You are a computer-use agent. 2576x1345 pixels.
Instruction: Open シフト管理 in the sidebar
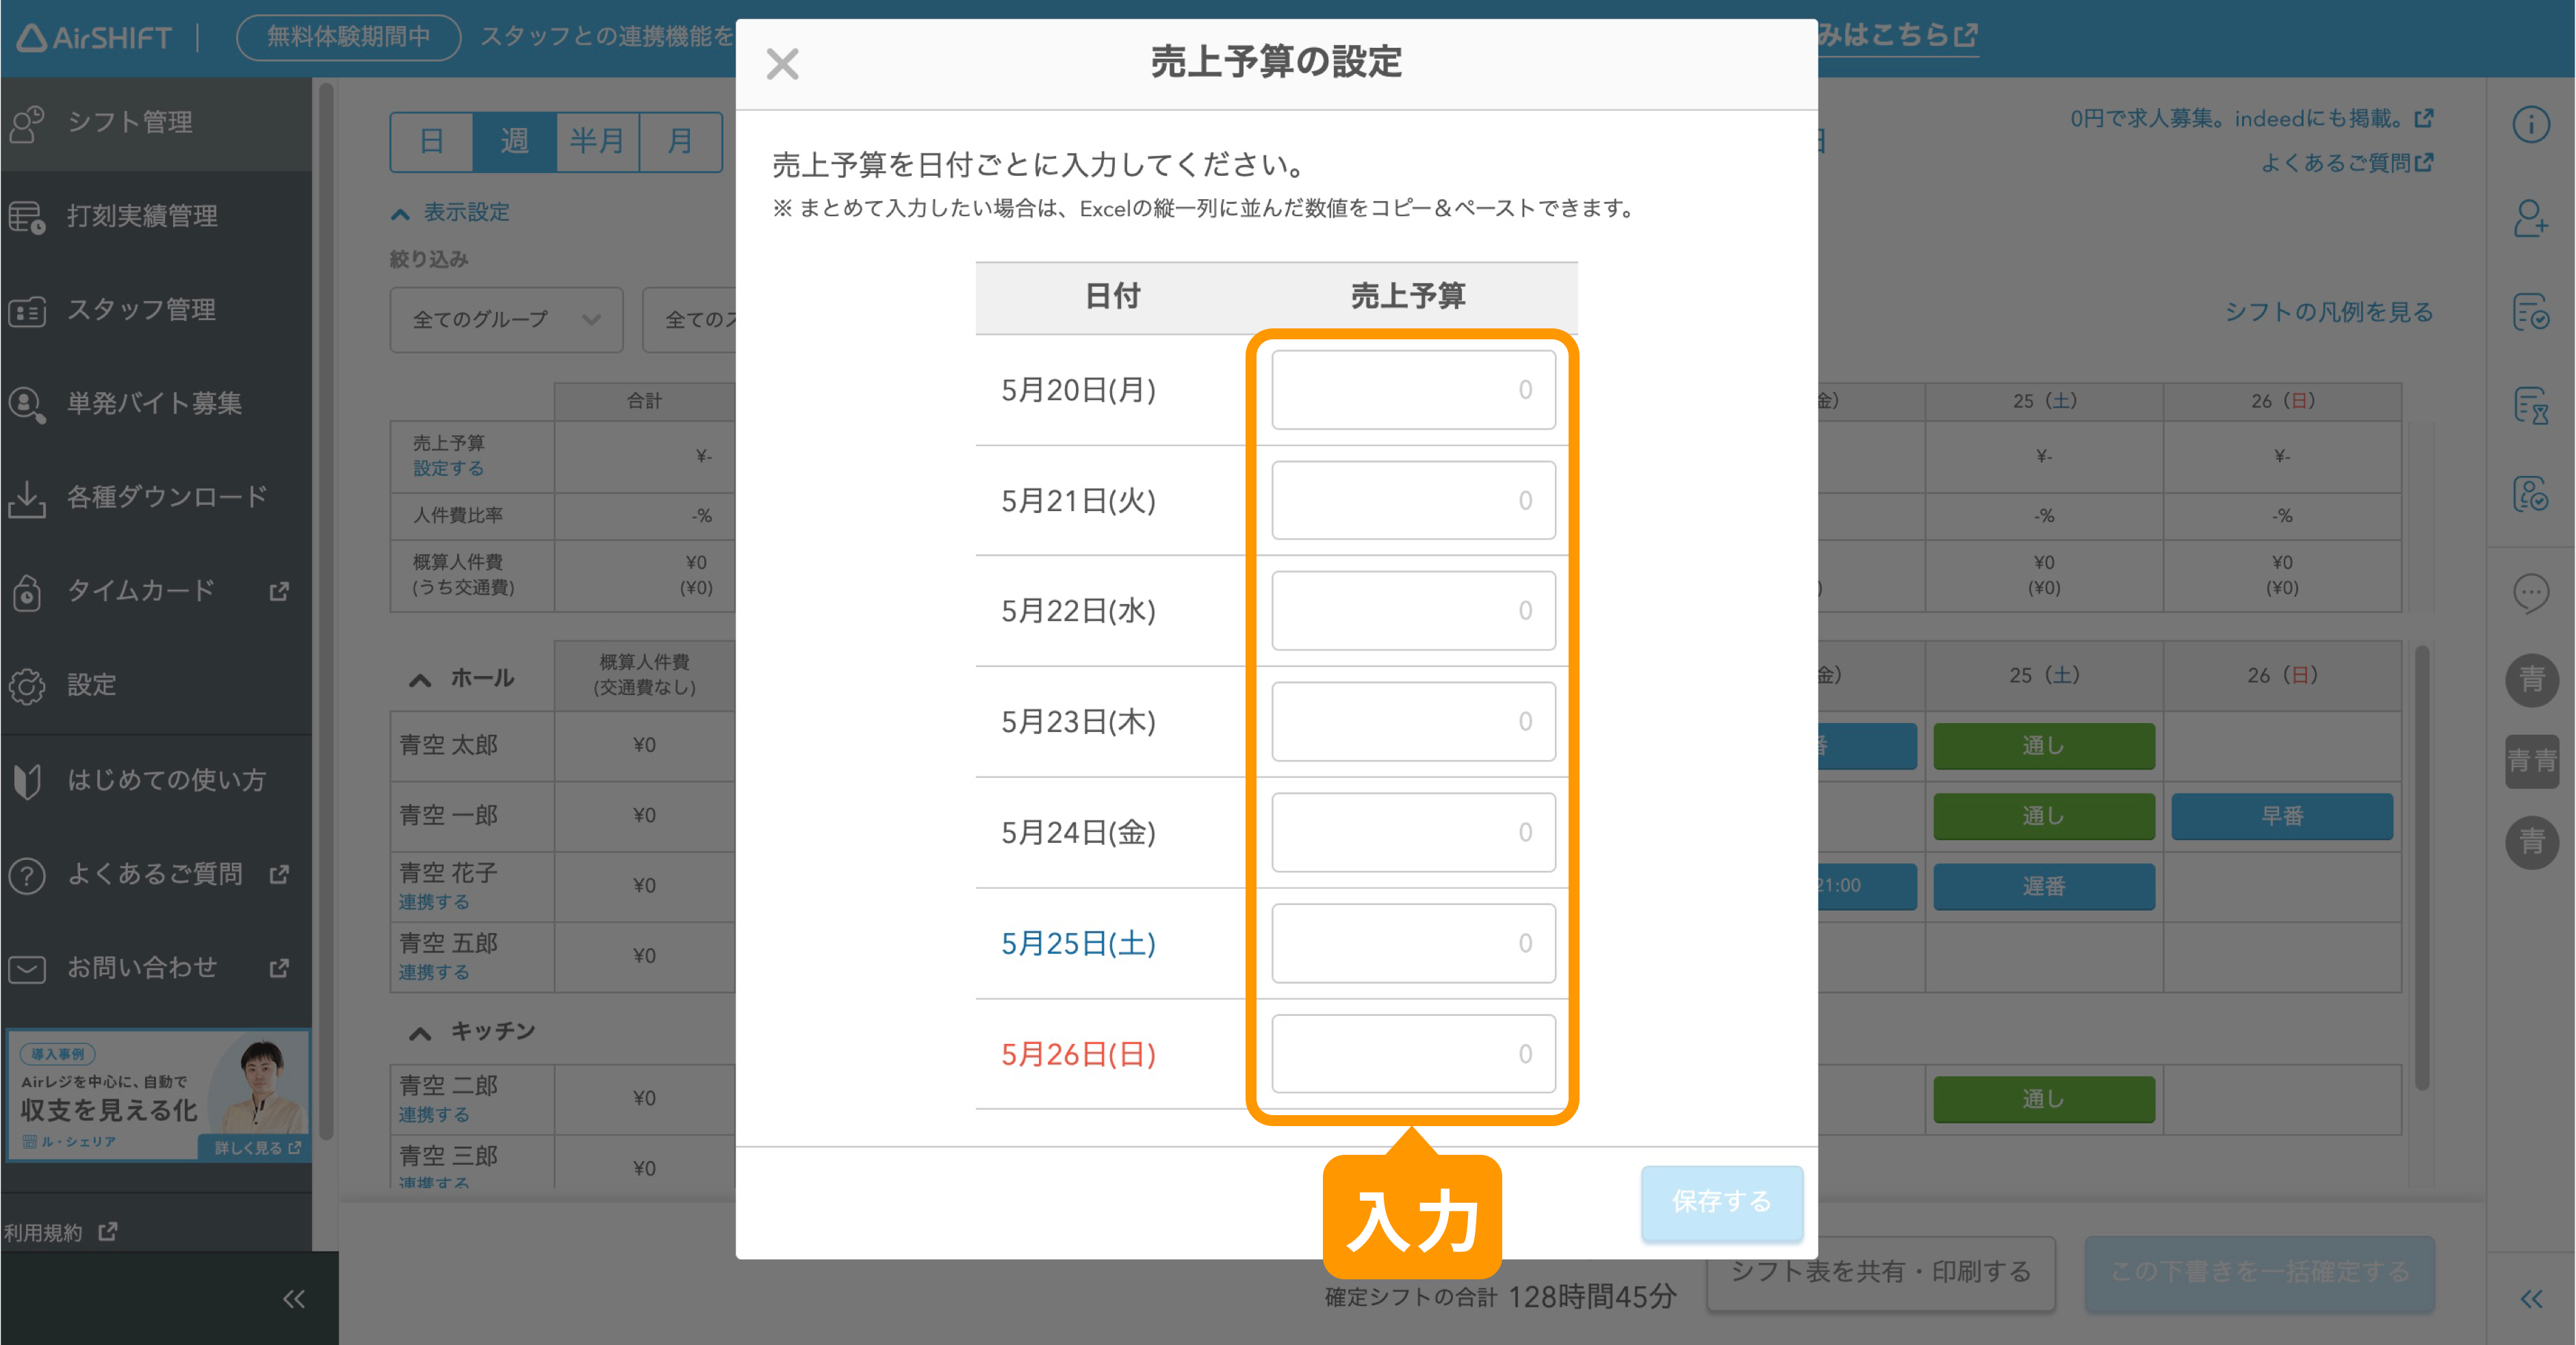[156, 123]
